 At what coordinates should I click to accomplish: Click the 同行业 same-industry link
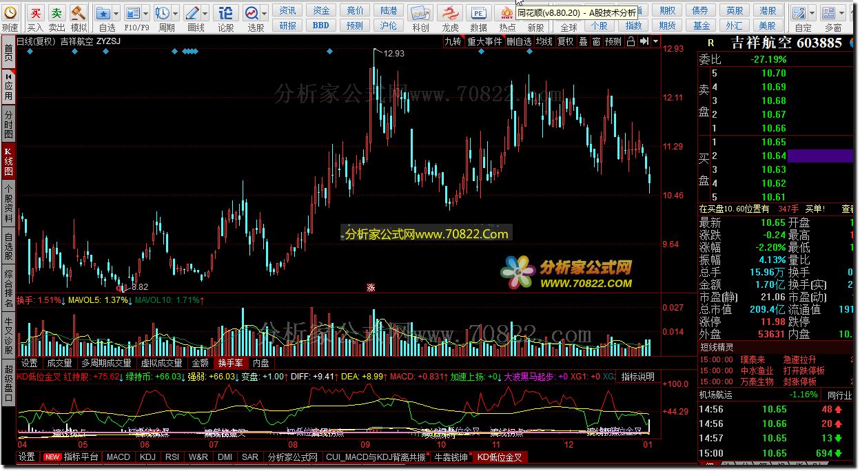(839, 395)
